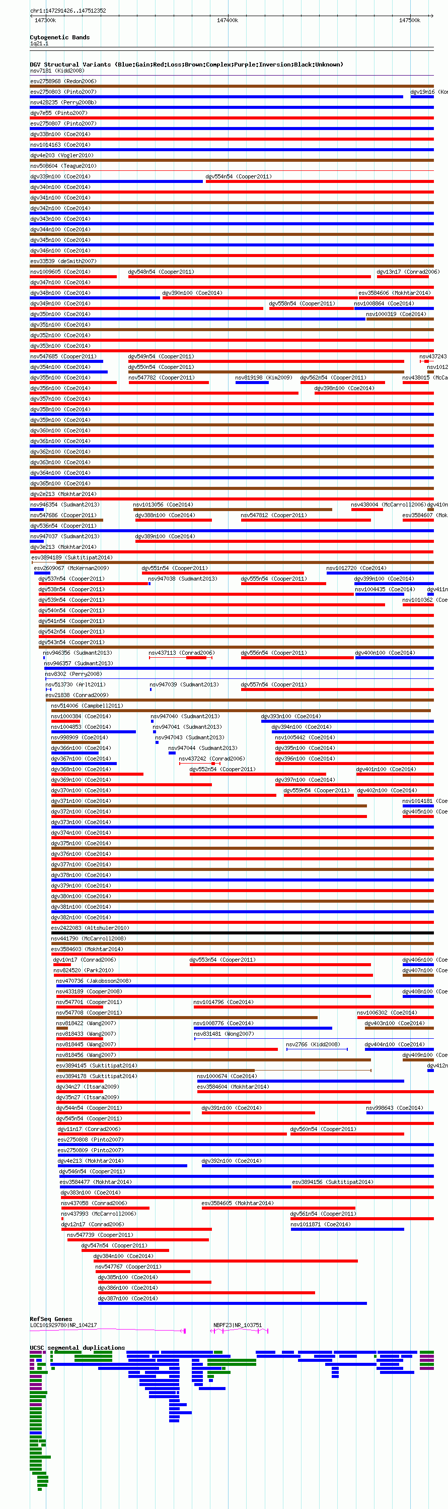Open nsv437993 (McCarroll2006) variant
Image resolution: width=448 pixels, height=1509 pixels.
[x=99, y=1213]
